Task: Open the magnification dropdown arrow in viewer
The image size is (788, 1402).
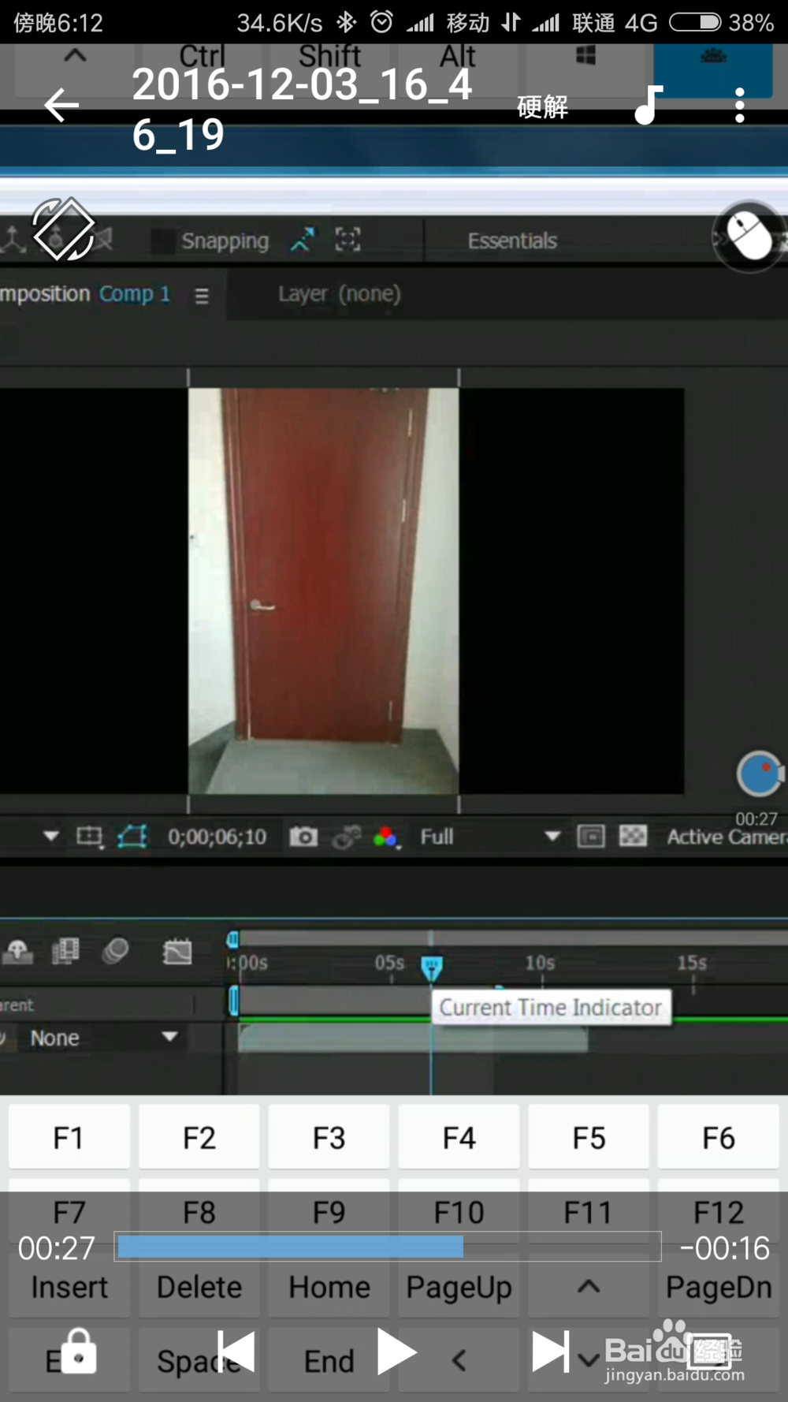Action: 51,836
